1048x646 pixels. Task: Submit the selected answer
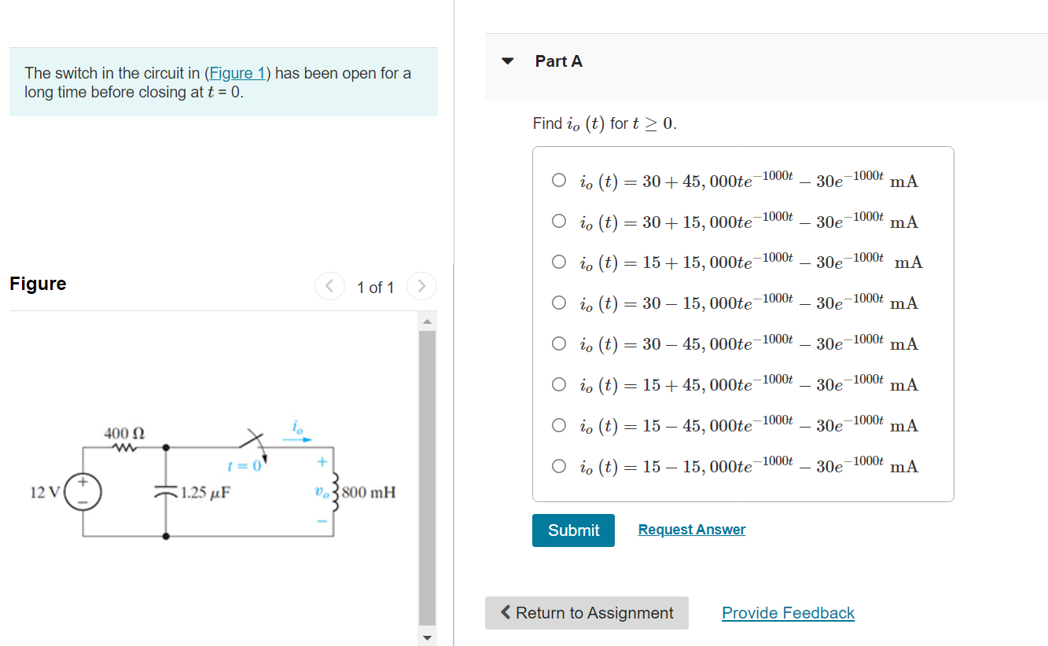pos(573,530)
